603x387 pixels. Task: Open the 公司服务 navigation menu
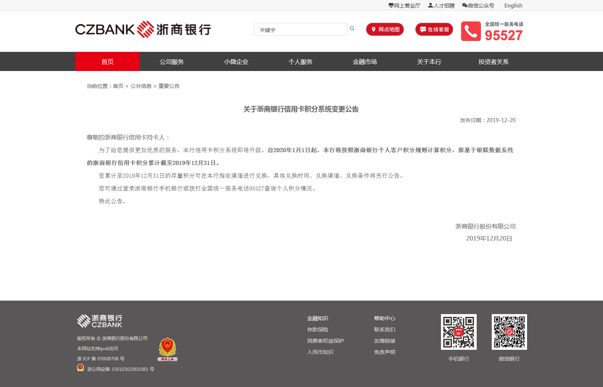(x=172, y=62)
